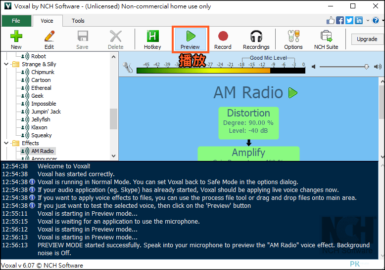This screenshot has width=385, height=270.
Task: Click the low-volume speaker icon
Action: pyautogui.click(x=313, y=67)
